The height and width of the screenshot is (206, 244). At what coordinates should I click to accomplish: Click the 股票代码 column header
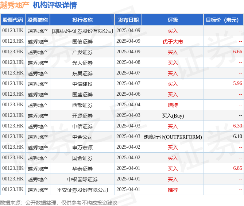[x=13, y=20]
